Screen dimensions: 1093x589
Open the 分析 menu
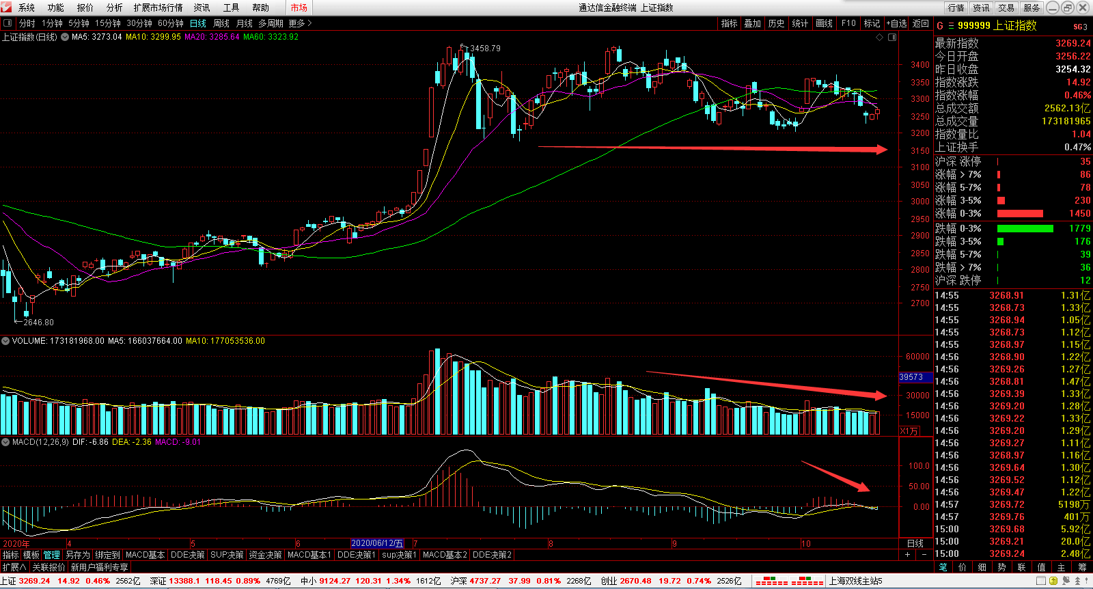point(114,8)
